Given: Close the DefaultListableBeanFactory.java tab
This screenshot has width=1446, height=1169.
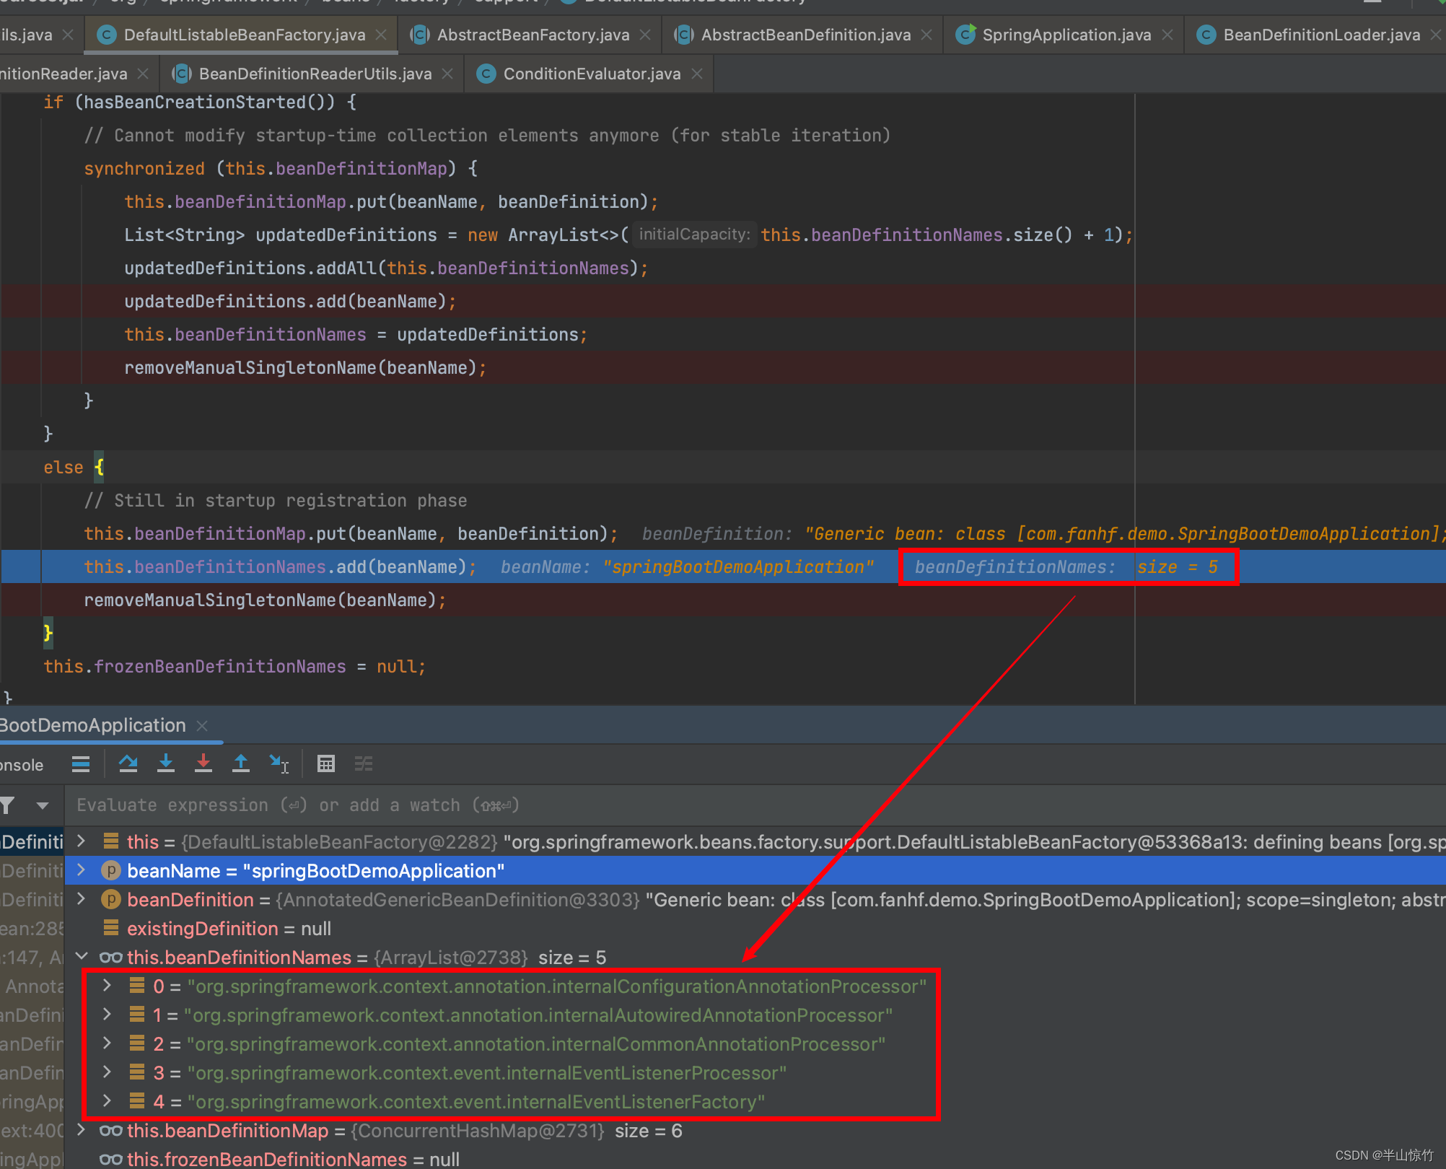Looking at the screenshot, I should pyautogui.click(x=381, y=35).
